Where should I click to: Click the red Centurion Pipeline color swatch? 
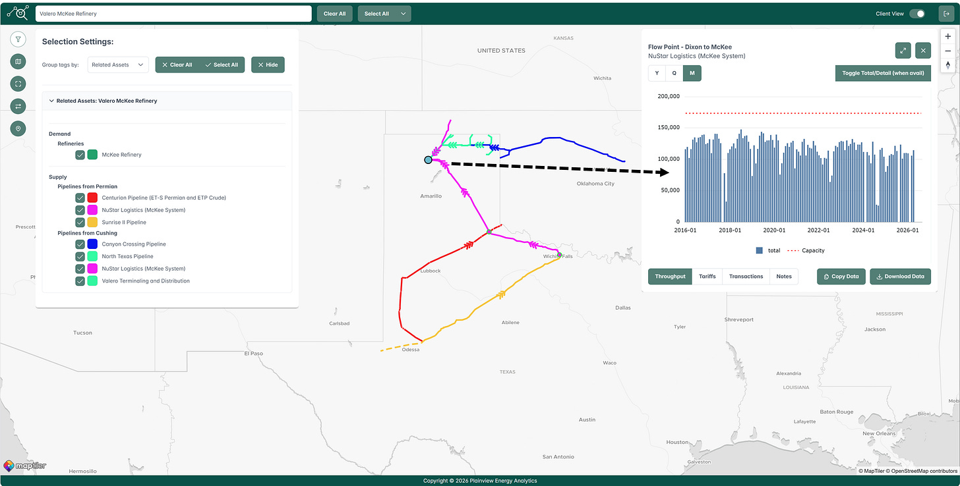tap(93, 198)
